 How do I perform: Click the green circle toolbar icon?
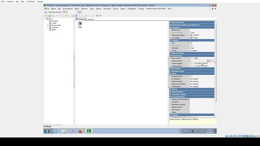(x=50, y=16)
